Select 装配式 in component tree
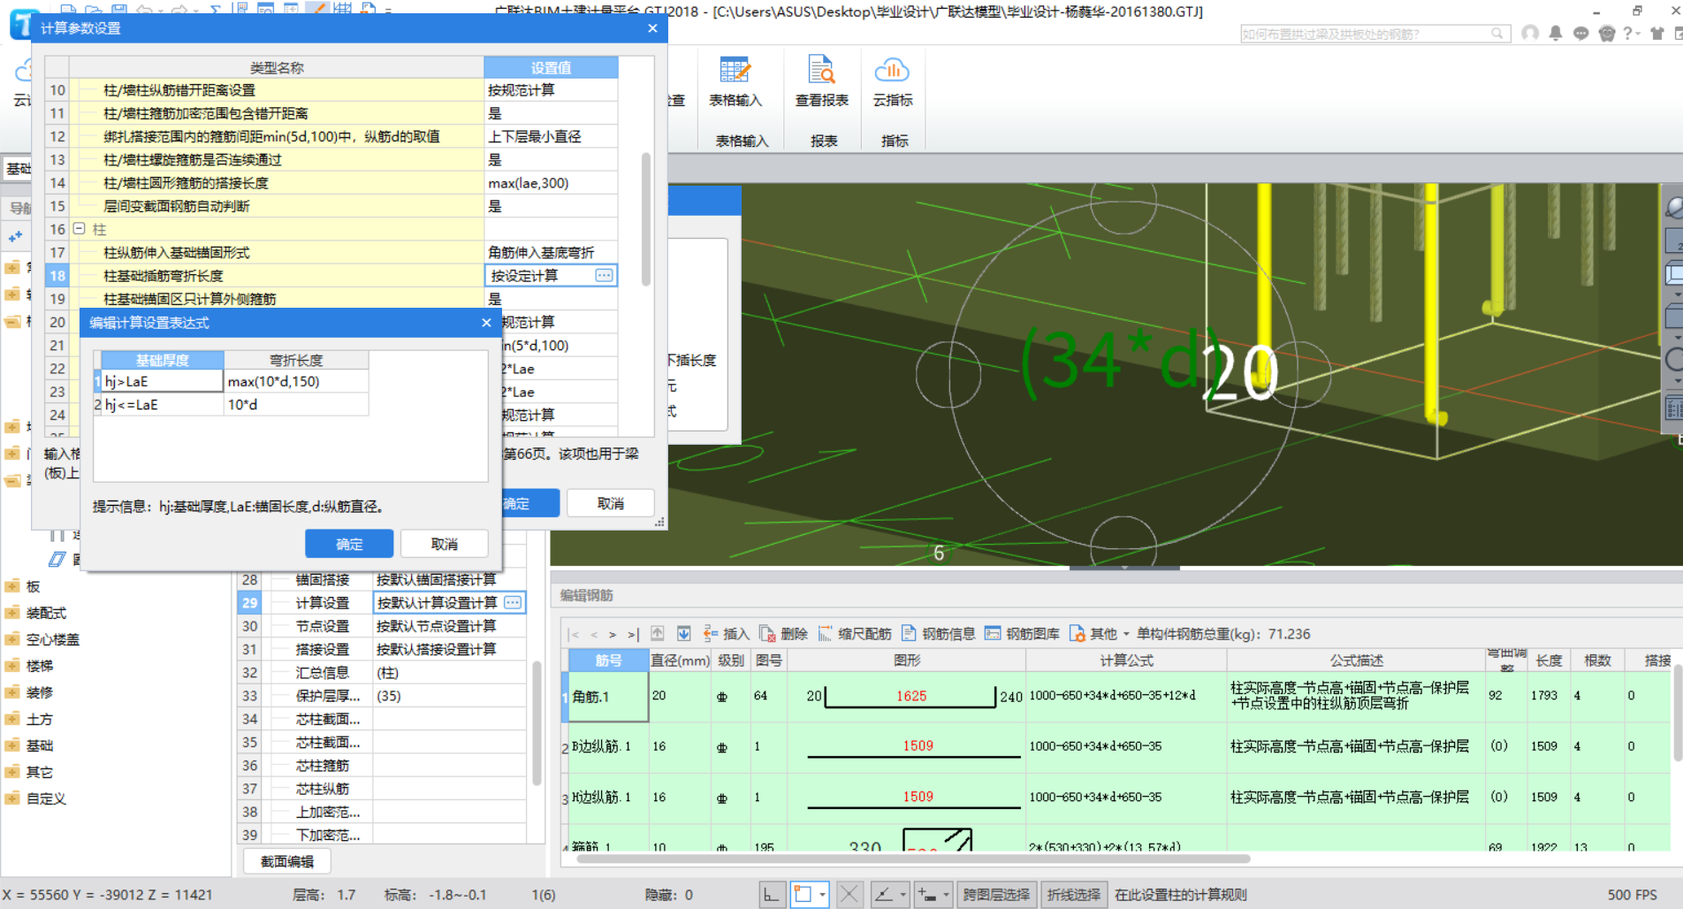Image resolution: width=1683 pixels, height=909 pixels. pos(46,613)
